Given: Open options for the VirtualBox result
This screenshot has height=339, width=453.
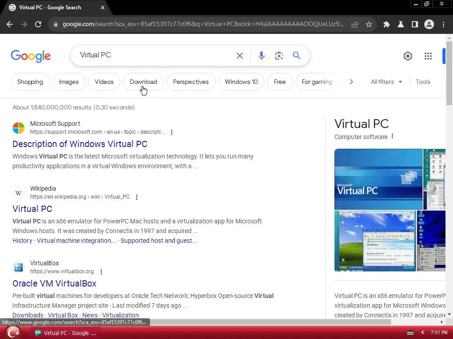Looking at the screenshot, I should click(101, 272).
